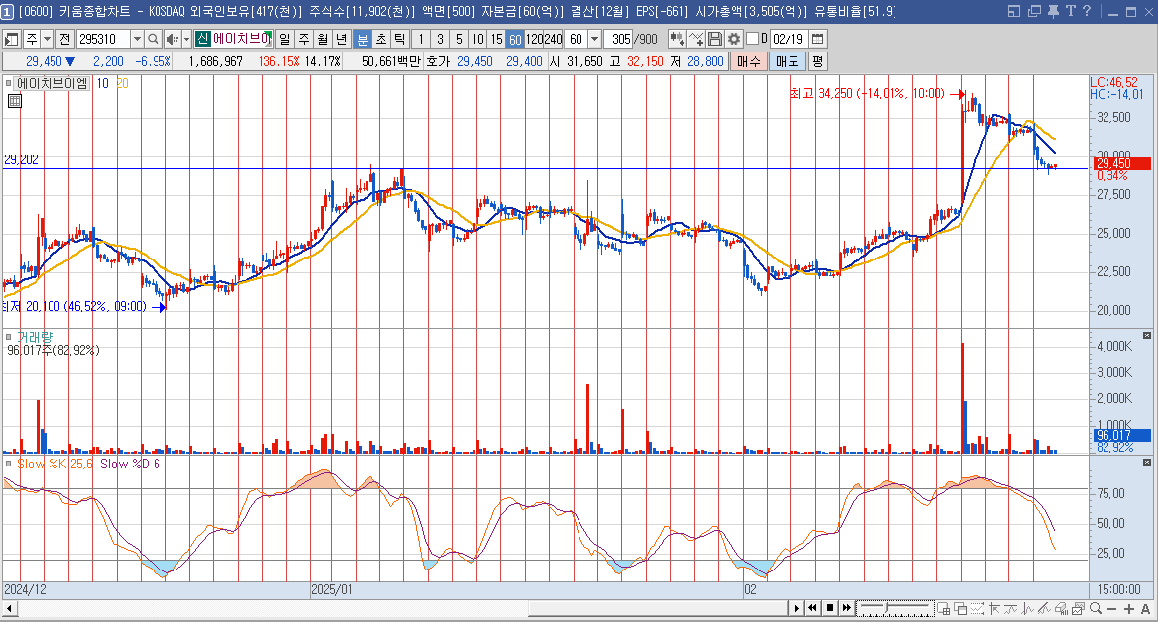The width and height of the screenshot is (1158, 622).
Task: Click the pin window icon in title bar
Action: click(x=1053, y=11)
